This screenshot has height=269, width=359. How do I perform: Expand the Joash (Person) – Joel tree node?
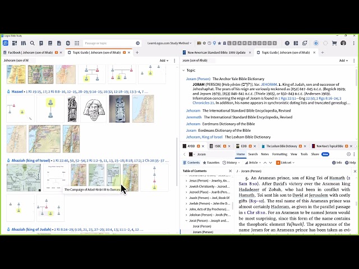(x=186, y=198)
